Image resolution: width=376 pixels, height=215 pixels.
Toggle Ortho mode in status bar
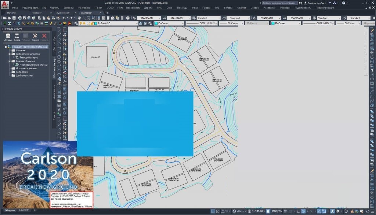(x=298, y=211)
